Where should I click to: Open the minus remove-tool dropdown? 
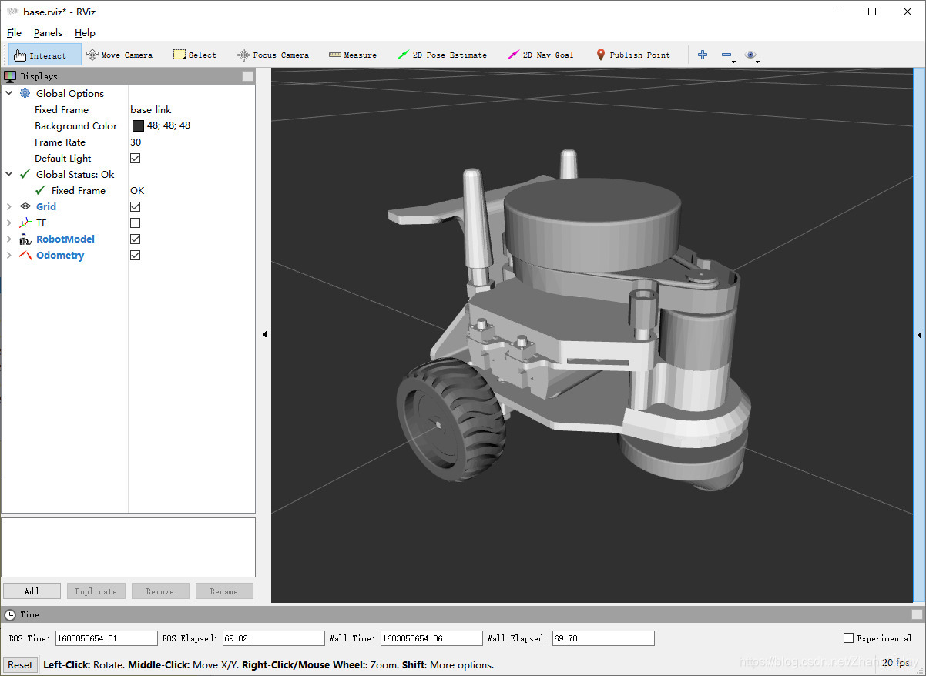coord(728,55)
